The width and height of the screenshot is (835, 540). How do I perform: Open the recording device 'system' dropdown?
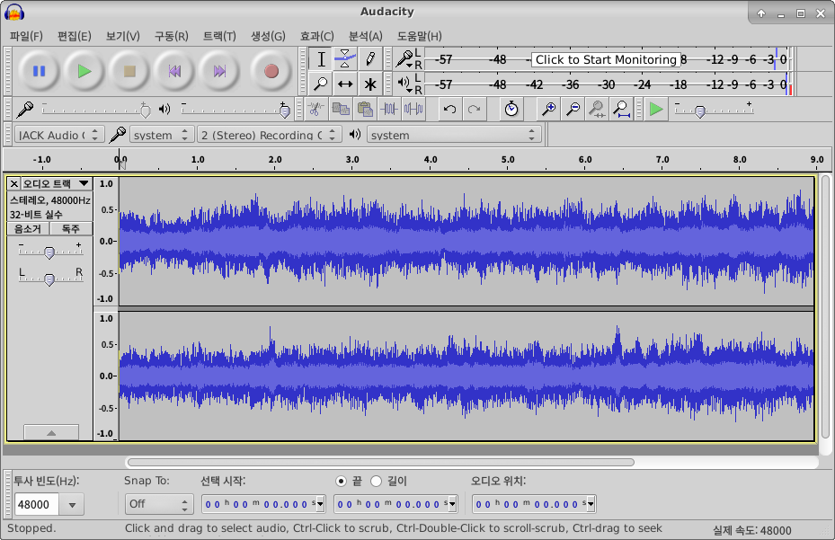(x=161, y=135)
